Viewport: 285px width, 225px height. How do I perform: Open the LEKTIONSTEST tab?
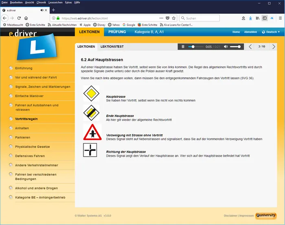[x=112, y=47]
